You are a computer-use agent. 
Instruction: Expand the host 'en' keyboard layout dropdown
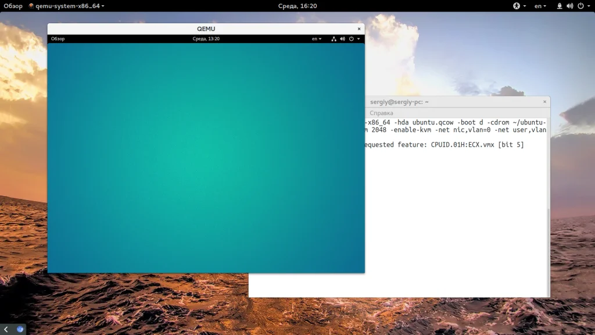(x=540, y=6)
